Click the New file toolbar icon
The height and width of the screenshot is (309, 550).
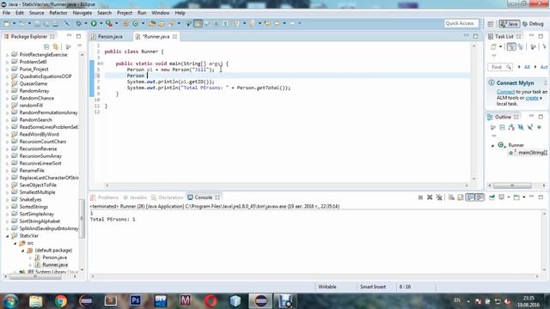(7, 23)
